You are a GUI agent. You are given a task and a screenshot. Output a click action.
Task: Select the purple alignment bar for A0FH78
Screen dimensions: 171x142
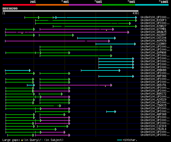pos(58,41)
